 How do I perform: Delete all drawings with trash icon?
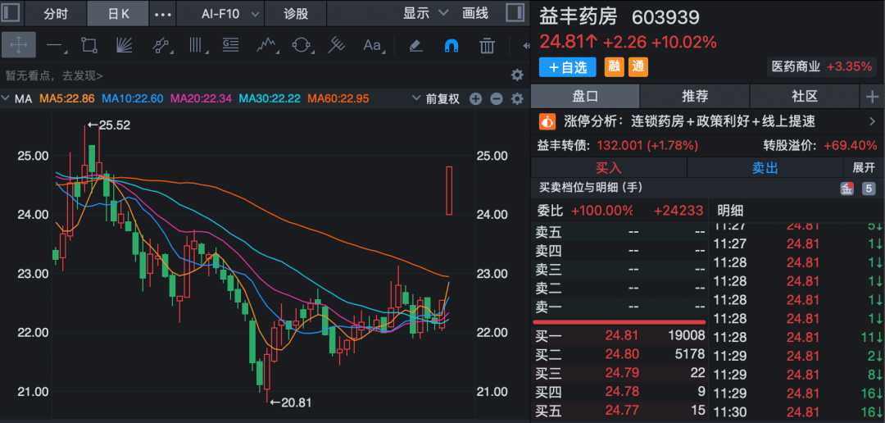pos(487,45)
